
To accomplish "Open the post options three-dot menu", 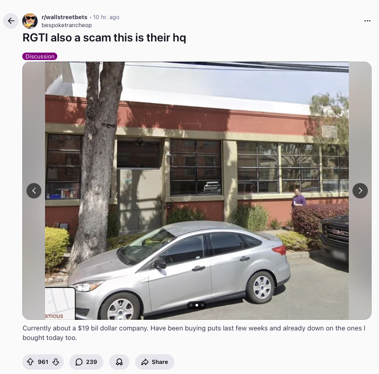I will coord(367,21).
